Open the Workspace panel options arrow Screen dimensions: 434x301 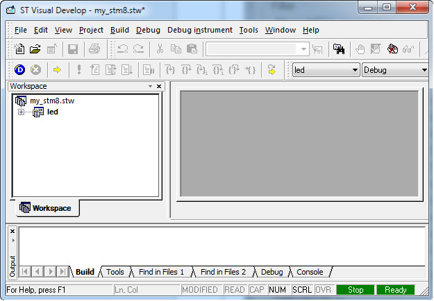[150, 86]
